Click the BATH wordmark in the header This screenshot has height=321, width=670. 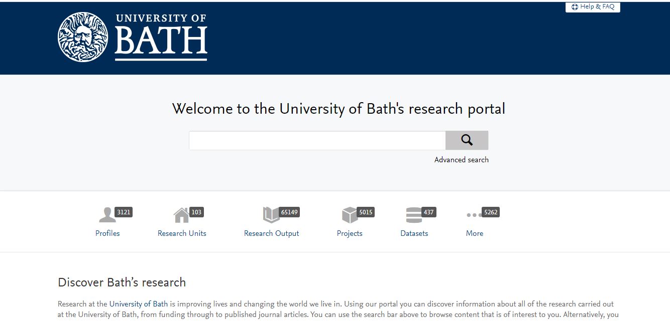point(161,41)
